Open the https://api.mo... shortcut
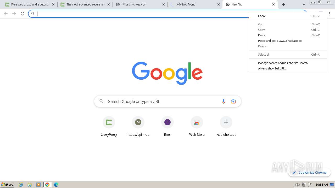 coord(138,127)
